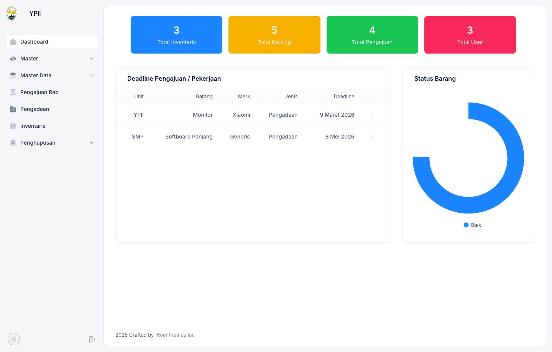Click the 'SMP' unit cell
The height and width of the screenshot is (352, 552).
click(x=138, y=137)
